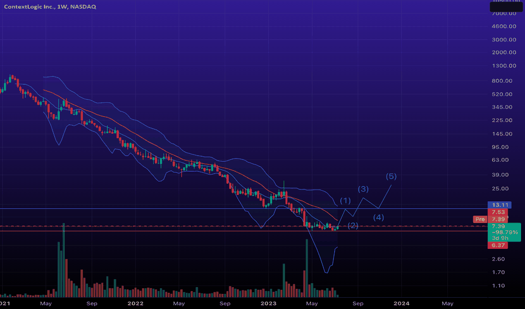This screenshot has width=525, height=309.
Task: Click the 39.00 price axis value
Action: point(500,175)
